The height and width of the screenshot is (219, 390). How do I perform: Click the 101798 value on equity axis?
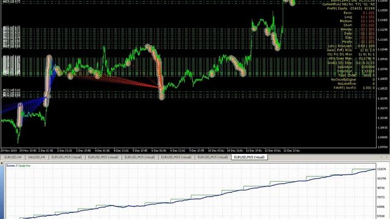point(381,178)
